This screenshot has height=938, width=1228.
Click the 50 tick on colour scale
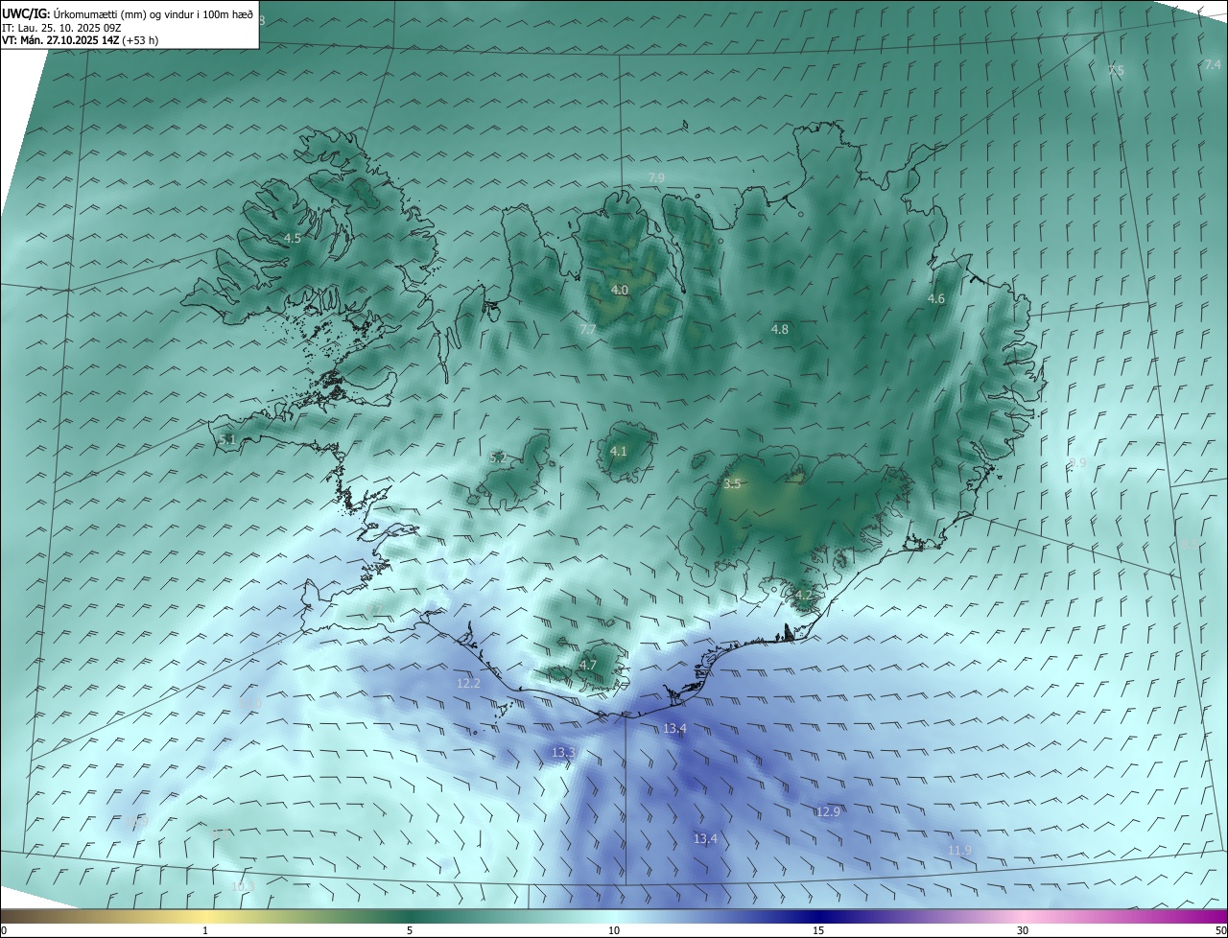pos(1220,930)
